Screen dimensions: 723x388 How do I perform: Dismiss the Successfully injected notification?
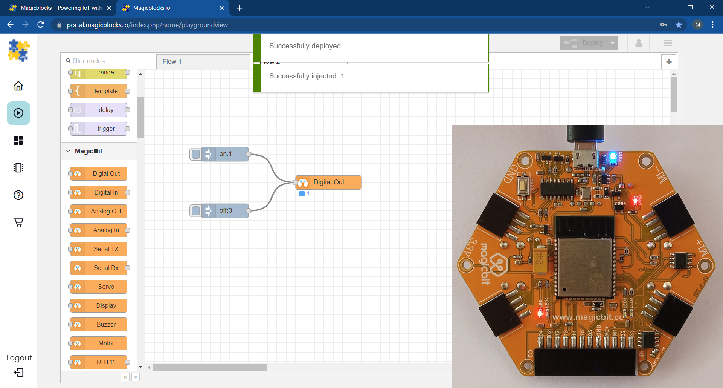(371, 78)
